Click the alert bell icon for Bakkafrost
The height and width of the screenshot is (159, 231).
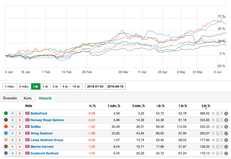213,113
